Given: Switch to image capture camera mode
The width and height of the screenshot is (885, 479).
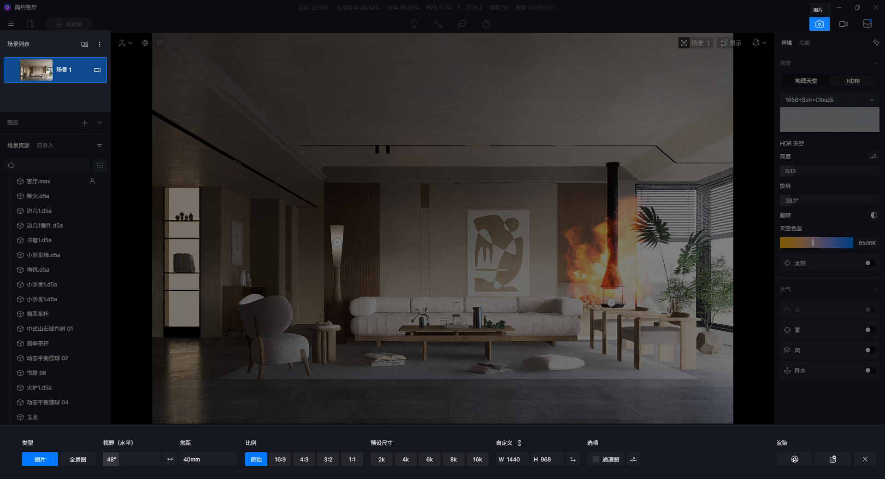Looking at the screenshot, I should 819,24.
